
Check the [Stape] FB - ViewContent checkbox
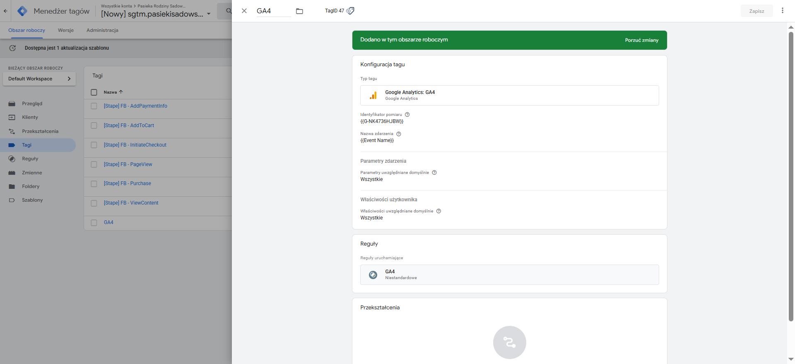pyautogui.click(x=94, y=203)
